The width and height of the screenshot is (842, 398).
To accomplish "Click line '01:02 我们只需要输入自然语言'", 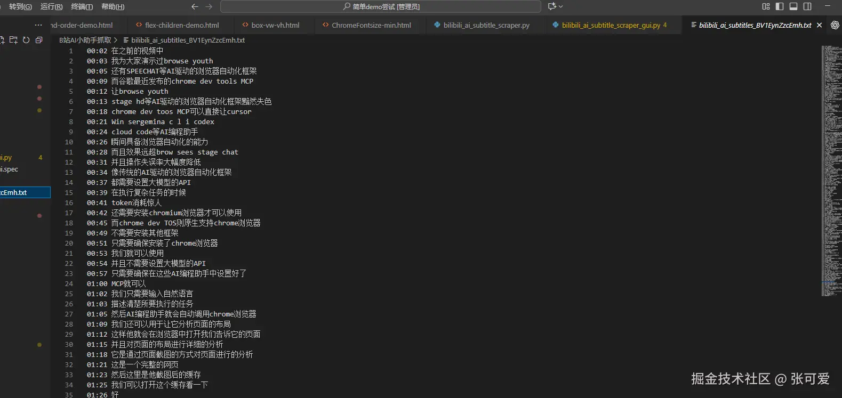I will tap(140, 294).
